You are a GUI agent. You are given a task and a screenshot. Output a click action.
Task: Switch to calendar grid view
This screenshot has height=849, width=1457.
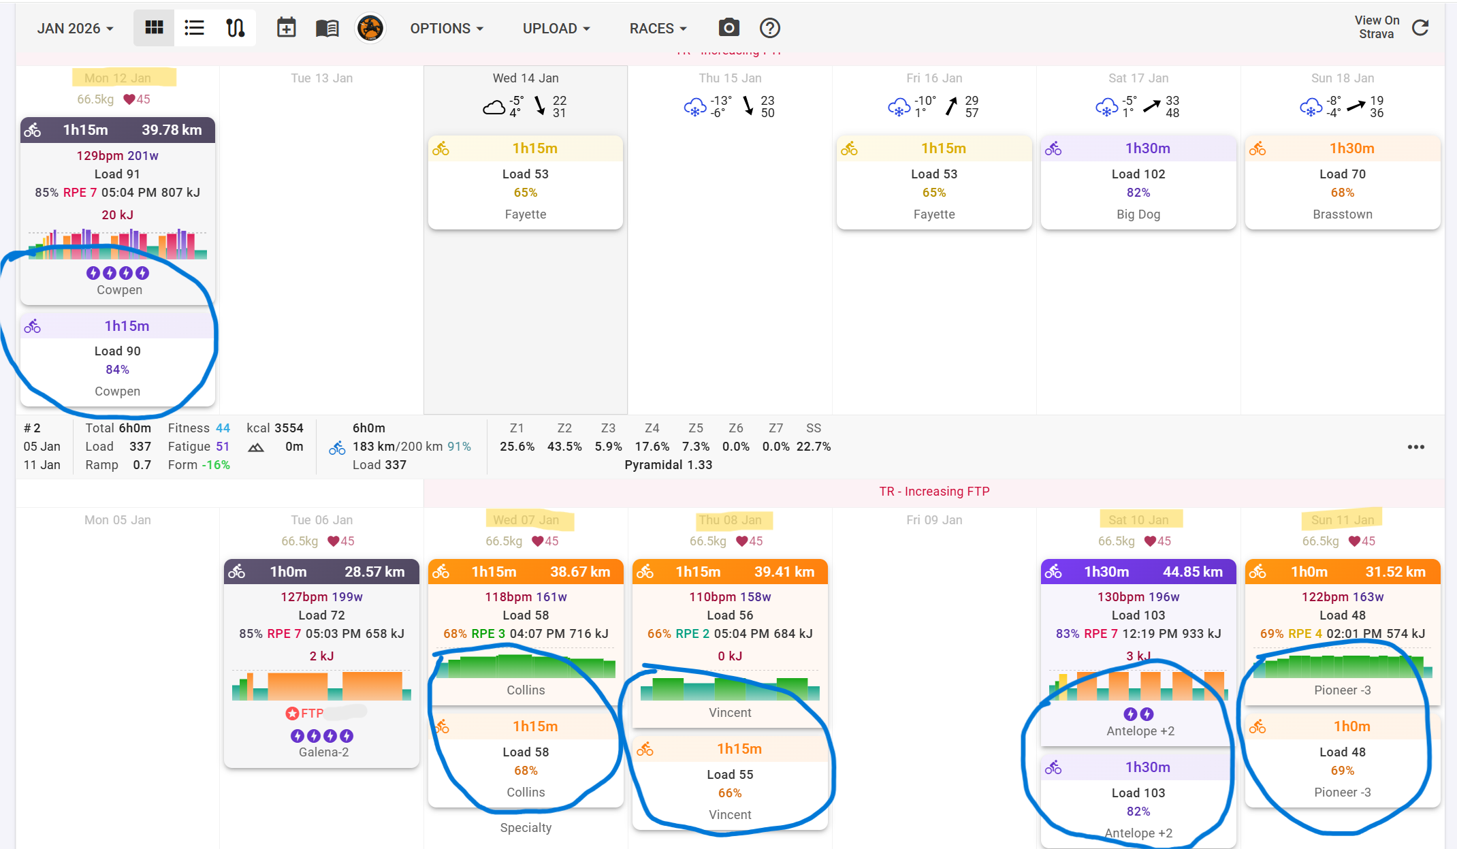point(154,28)
